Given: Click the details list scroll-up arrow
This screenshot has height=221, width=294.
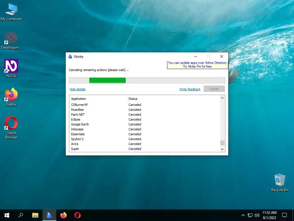Looking at the screenshot, I should pos(222,98).
